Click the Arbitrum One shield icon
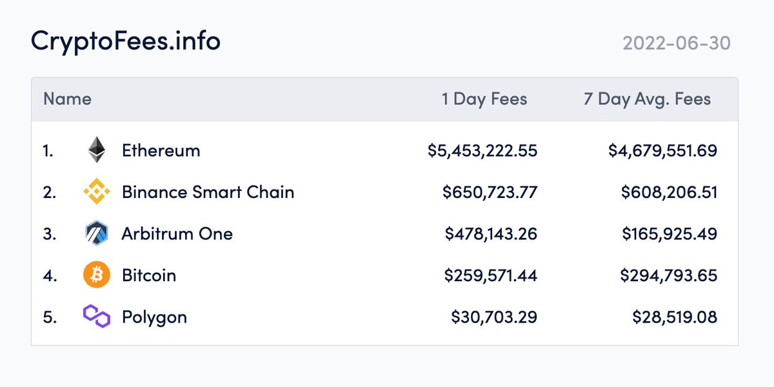Viewport: 774px width, 387px height. pos(97,233)
